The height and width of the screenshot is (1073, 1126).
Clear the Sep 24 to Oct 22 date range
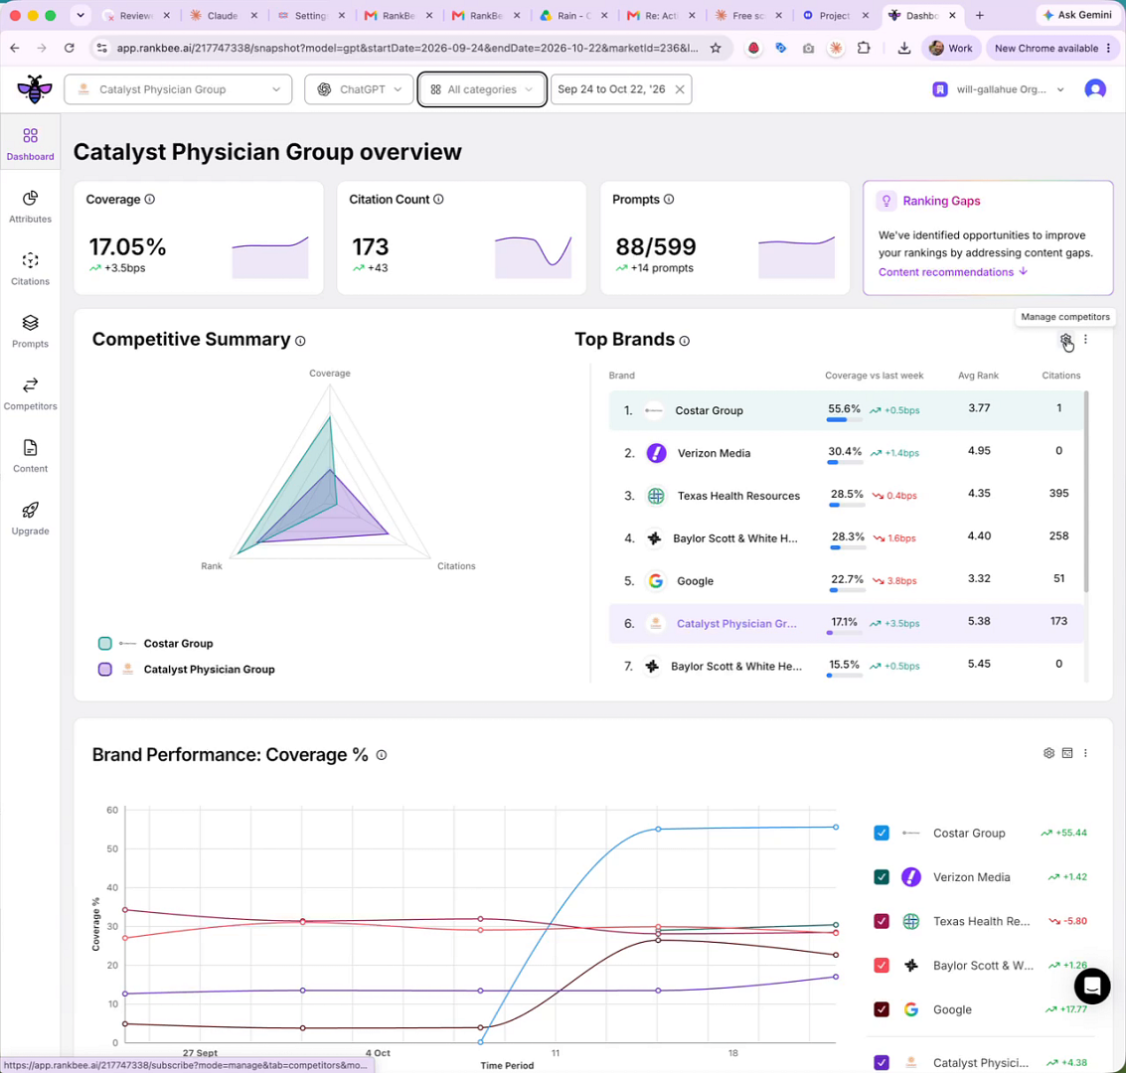point(680,89)
